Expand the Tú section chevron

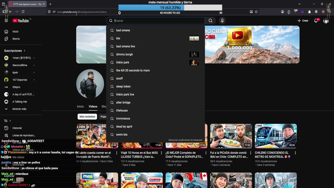click(x=10, y=121)
